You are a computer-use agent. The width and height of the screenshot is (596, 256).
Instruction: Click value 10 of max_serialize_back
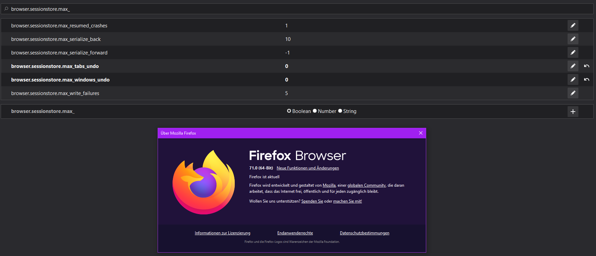pyautogui.click(x=288, y=39)
